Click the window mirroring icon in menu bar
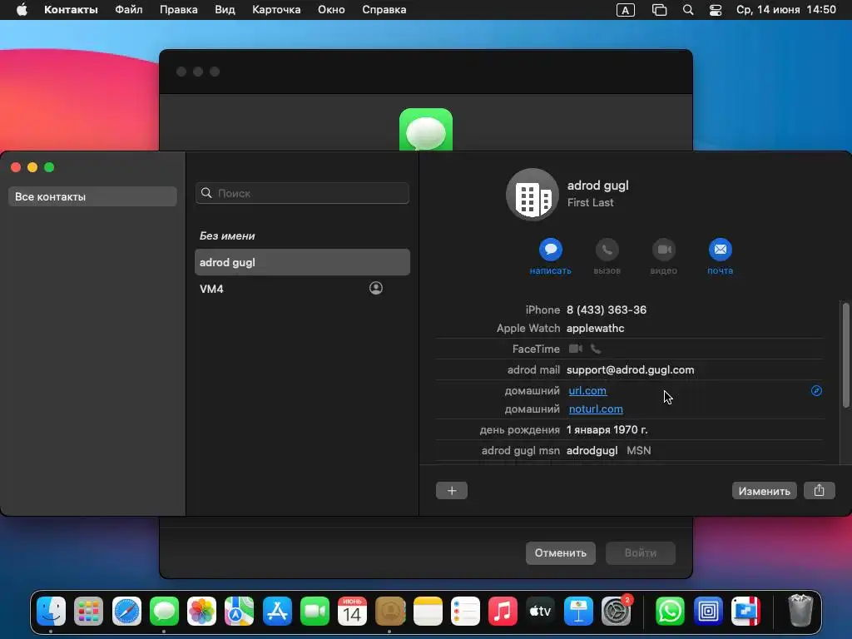 point(659,10)
